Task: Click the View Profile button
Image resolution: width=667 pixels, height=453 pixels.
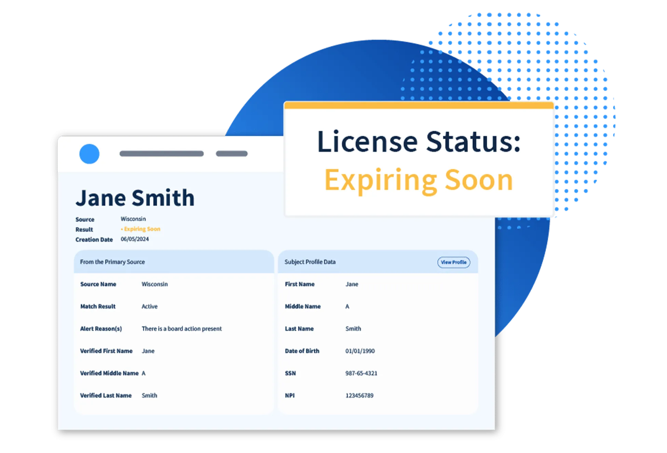Action: [454, 262]
